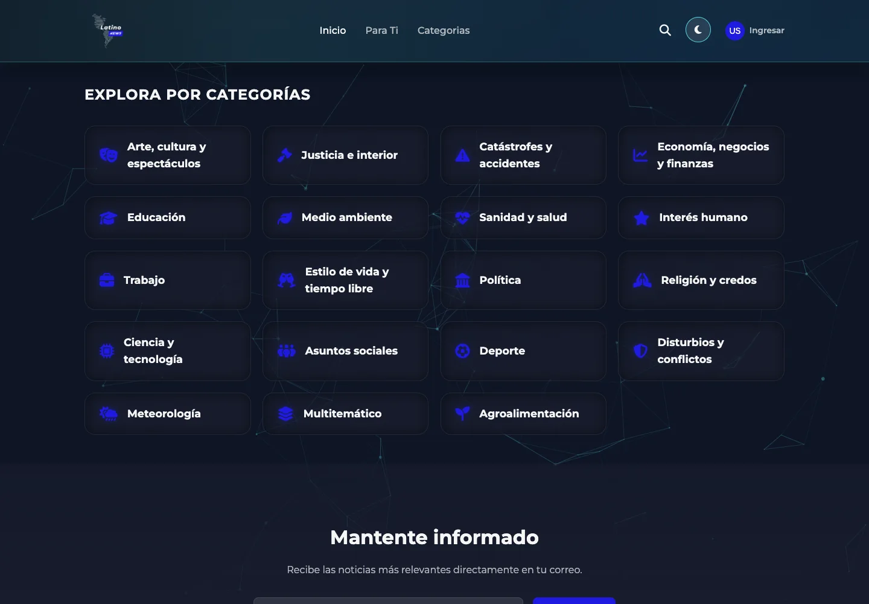Click the 'Recibe las noticias más relevantes' text
This screenshot has height=604, width=869.
(x=434, y=570)
